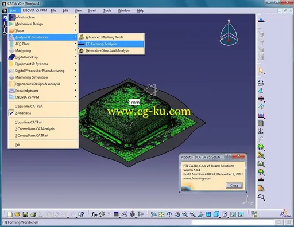The width and height of the screenshot is (294, 227).
Task: Click the tree network icon in bottom toolbar
Action: point(254,214)
